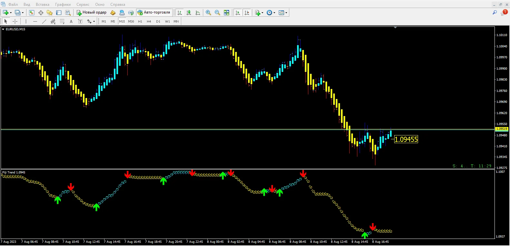This screenshot has width=510, height=246.
Task: Open the notifications chat icon
Action: pos(504,13)
